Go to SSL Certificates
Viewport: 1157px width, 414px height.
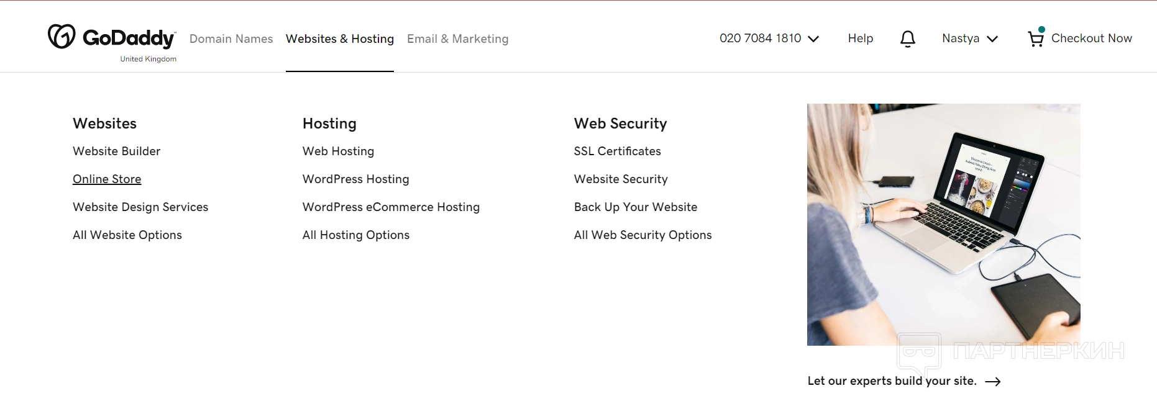(617, 151)
